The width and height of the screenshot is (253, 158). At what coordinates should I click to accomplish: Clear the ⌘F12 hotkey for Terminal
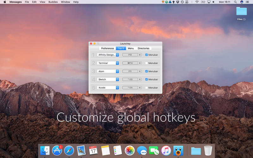click(x=140, y=63)
